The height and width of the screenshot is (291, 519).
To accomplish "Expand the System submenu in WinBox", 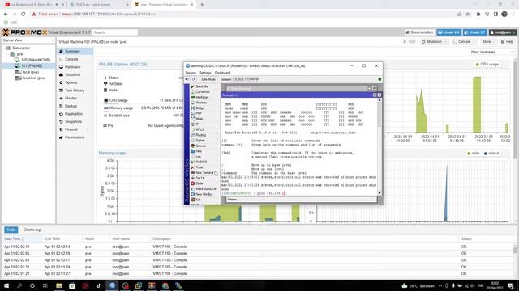I will 204,140.
